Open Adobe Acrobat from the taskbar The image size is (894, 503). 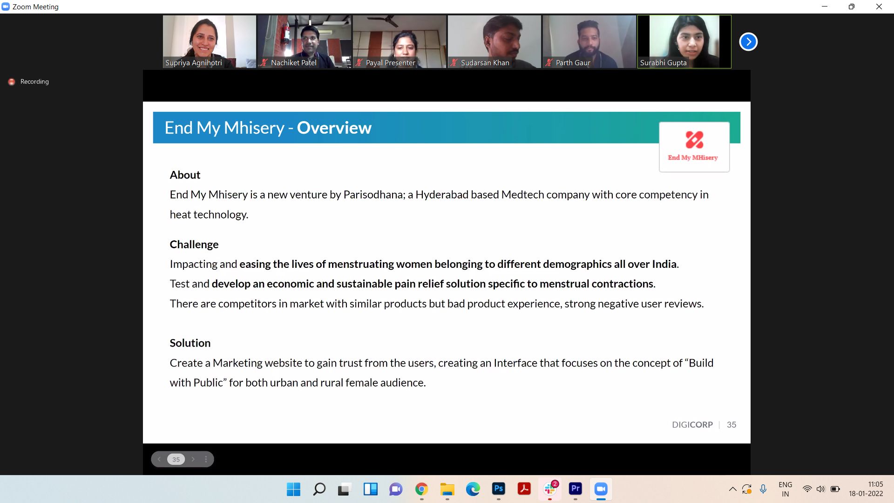pyautogui.click(x=524, y=489)
